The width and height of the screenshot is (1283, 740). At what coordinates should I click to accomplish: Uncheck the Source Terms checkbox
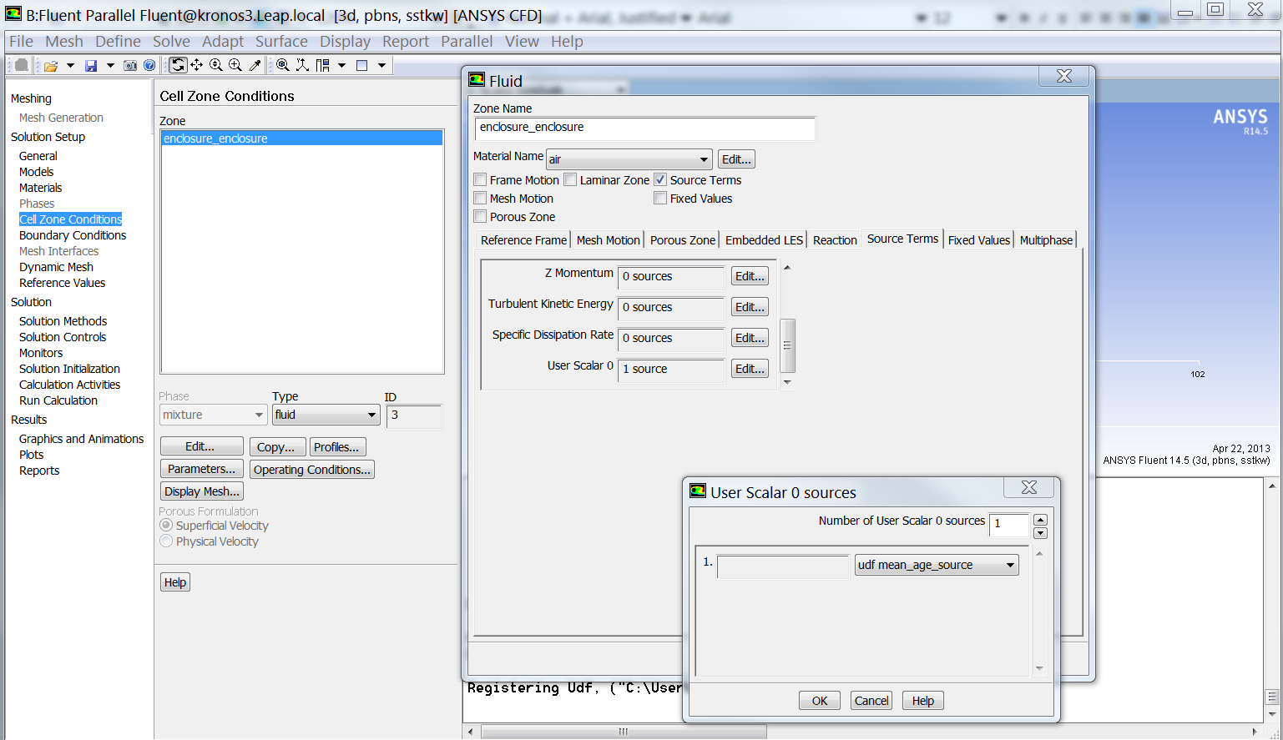[660, 179]
